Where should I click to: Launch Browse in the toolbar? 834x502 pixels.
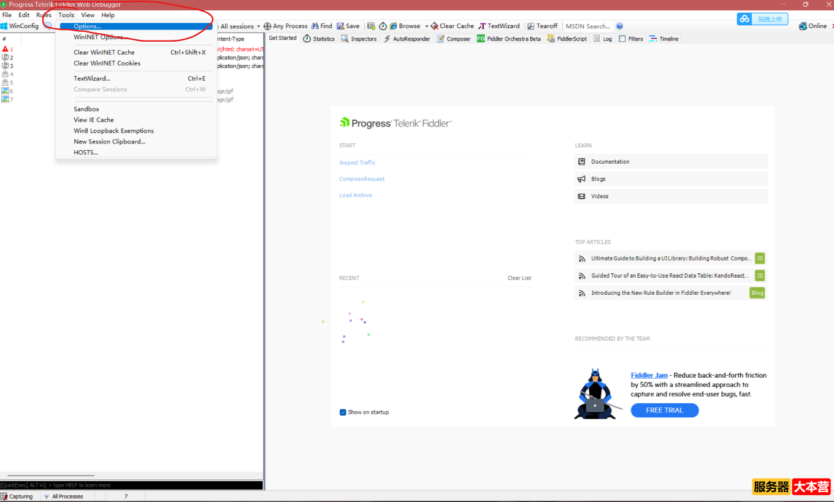click(x=405, y=26)
